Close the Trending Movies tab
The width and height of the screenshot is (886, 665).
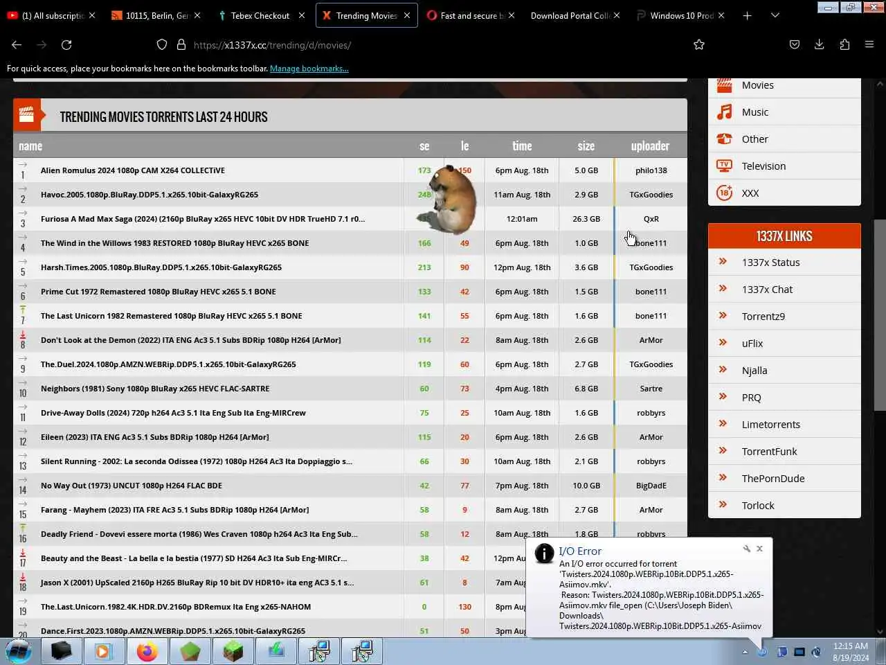tap(407, 15)
